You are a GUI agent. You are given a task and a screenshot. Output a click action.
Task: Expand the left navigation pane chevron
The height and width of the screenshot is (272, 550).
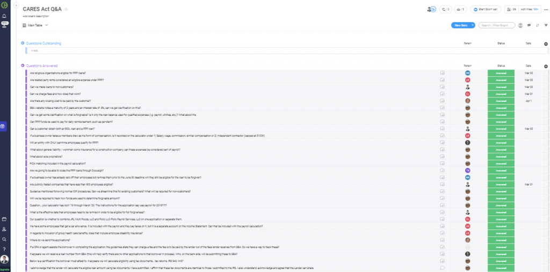[x=16, y=5]
